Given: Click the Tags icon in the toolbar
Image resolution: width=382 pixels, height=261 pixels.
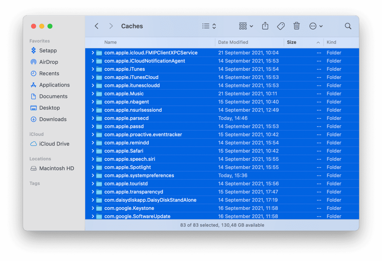Looking at the screenshot, I should tap(281, 26).
